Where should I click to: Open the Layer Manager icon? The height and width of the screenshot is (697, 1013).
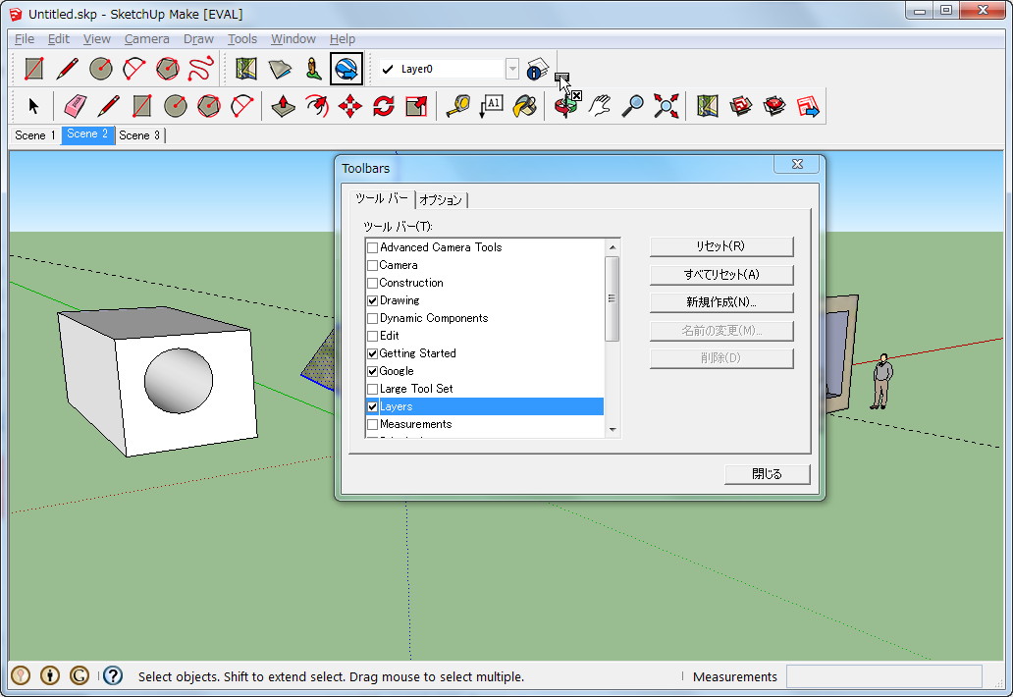[x=536, y=69]
